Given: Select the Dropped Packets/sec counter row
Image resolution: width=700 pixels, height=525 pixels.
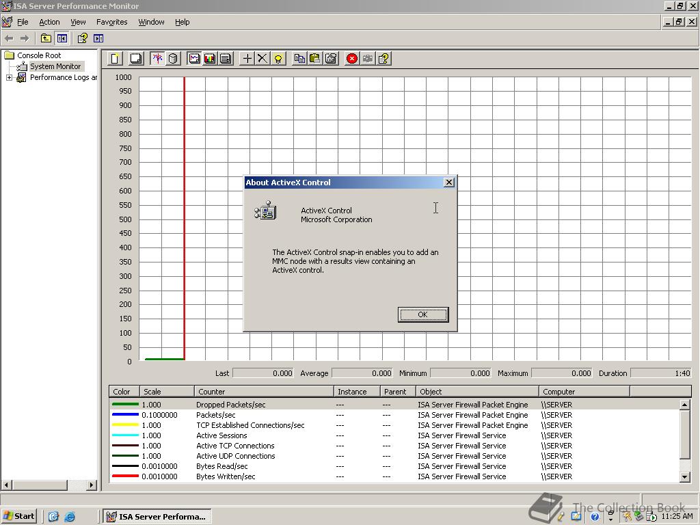Looking at the screenshot, I should [x=394, y=405].
